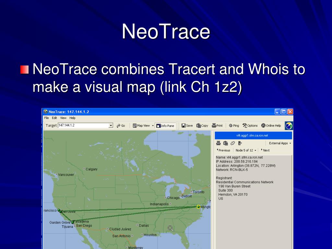Open the View menu
The width and height of the screenshot is (332, 249).
tap(63, 118)
